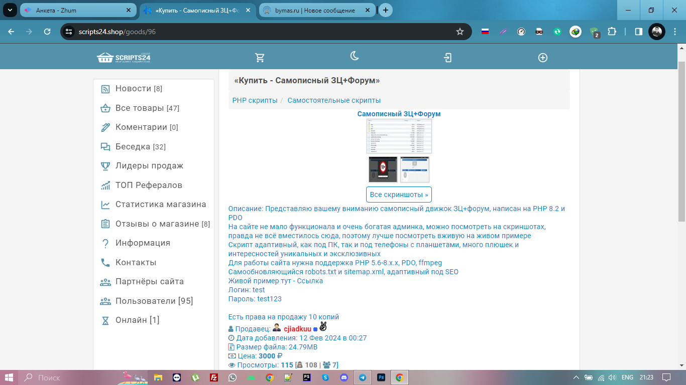Open the browser extensions puzzle icon
The height and width of the screenshot is (385, 686).
pyautogui.click(x=612, y=32)
